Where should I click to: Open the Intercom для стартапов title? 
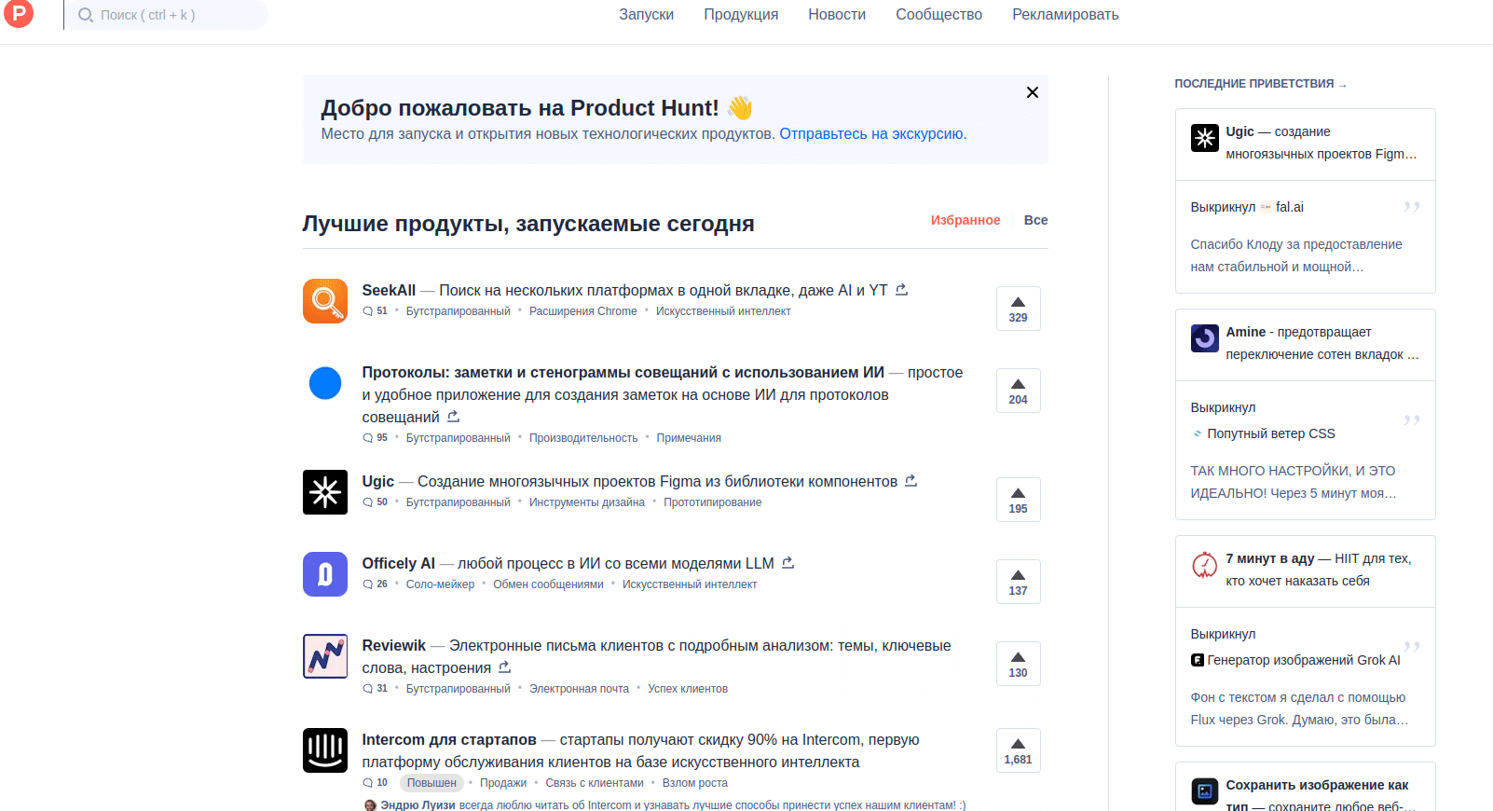click(x=449, y=739)
